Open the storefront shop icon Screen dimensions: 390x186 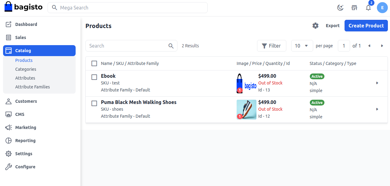(x=354, y=8)
